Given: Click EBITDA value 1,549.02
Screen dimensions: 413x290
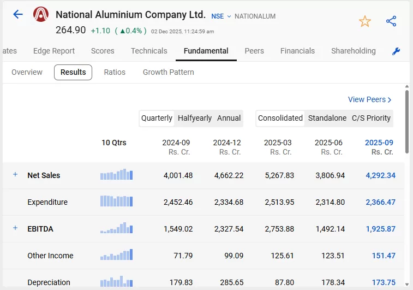Looking at the screenshot, I should (x=178, y=229).
